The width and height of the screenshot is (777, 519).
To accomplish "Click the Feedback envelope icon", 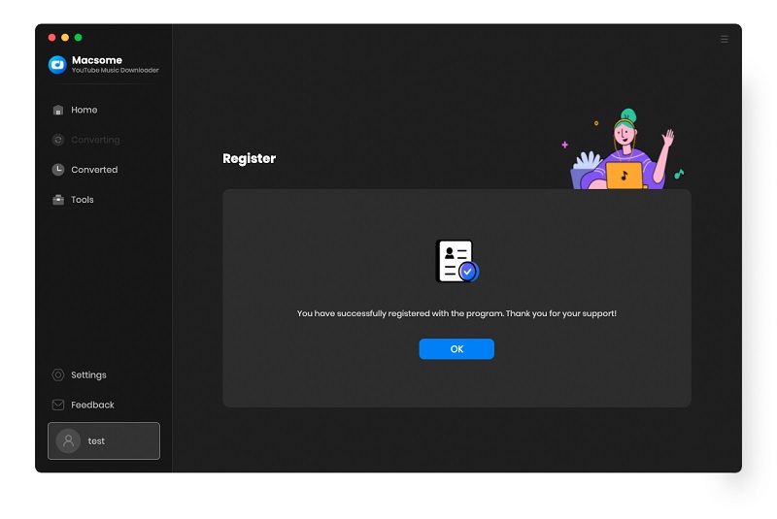I will pos(58,405).
